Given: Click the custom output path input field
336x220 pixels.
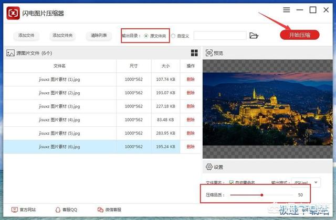Looking at the screenshot, I should click(219, 36).
